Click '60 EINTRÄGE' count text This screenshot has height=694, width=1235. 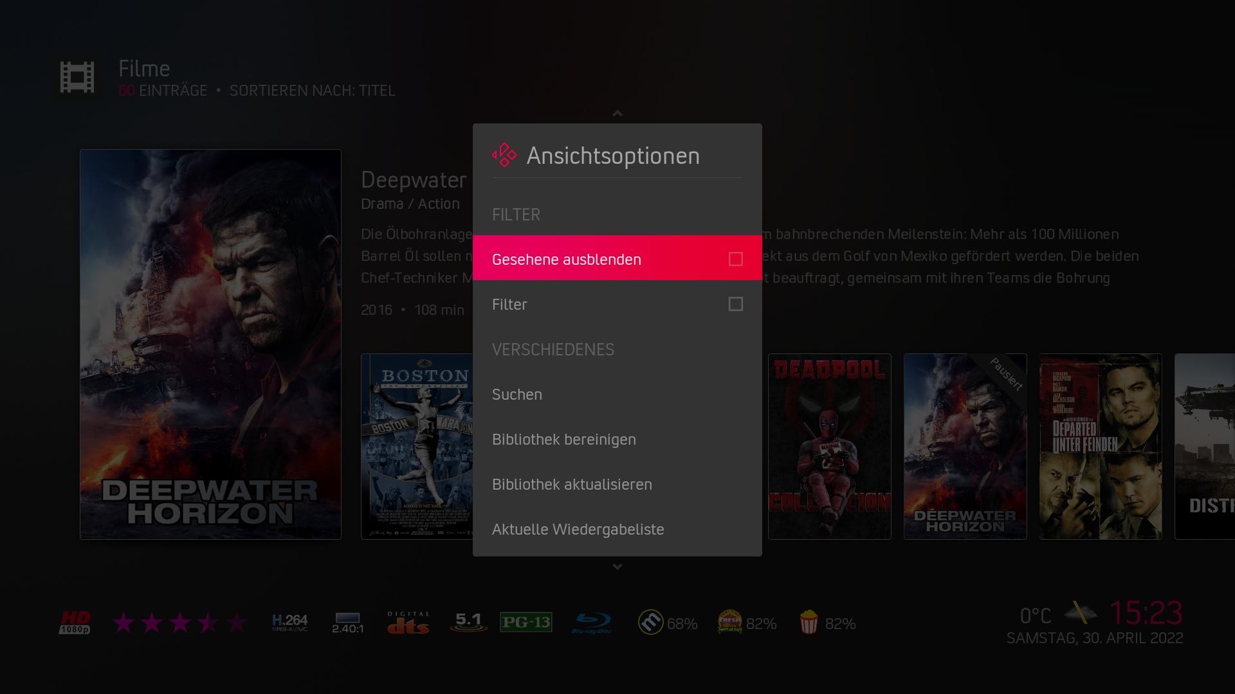pos(163,91)
